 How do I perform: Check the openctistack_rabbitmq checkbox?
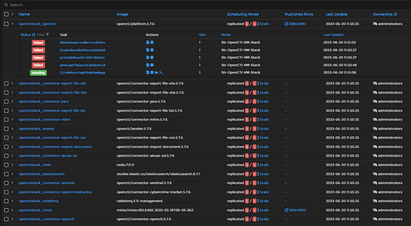(x=6, y=201)
